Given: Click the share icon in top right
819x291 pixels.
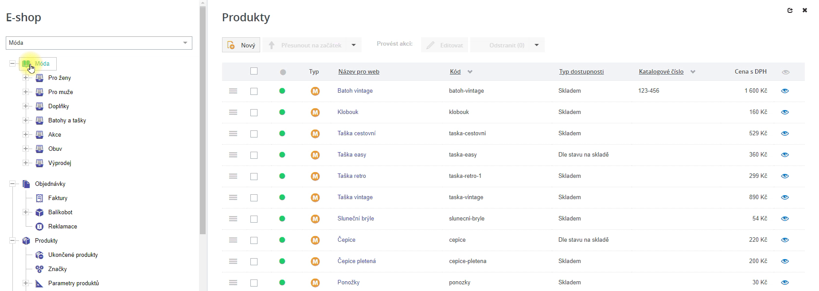Looking at the screenshot, I should (x=790, y=10).
